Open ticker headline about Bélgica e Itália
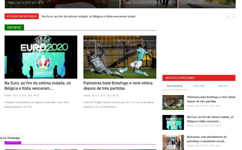The height and width of the screenshot is (150, 242). [x=89, y=16]
